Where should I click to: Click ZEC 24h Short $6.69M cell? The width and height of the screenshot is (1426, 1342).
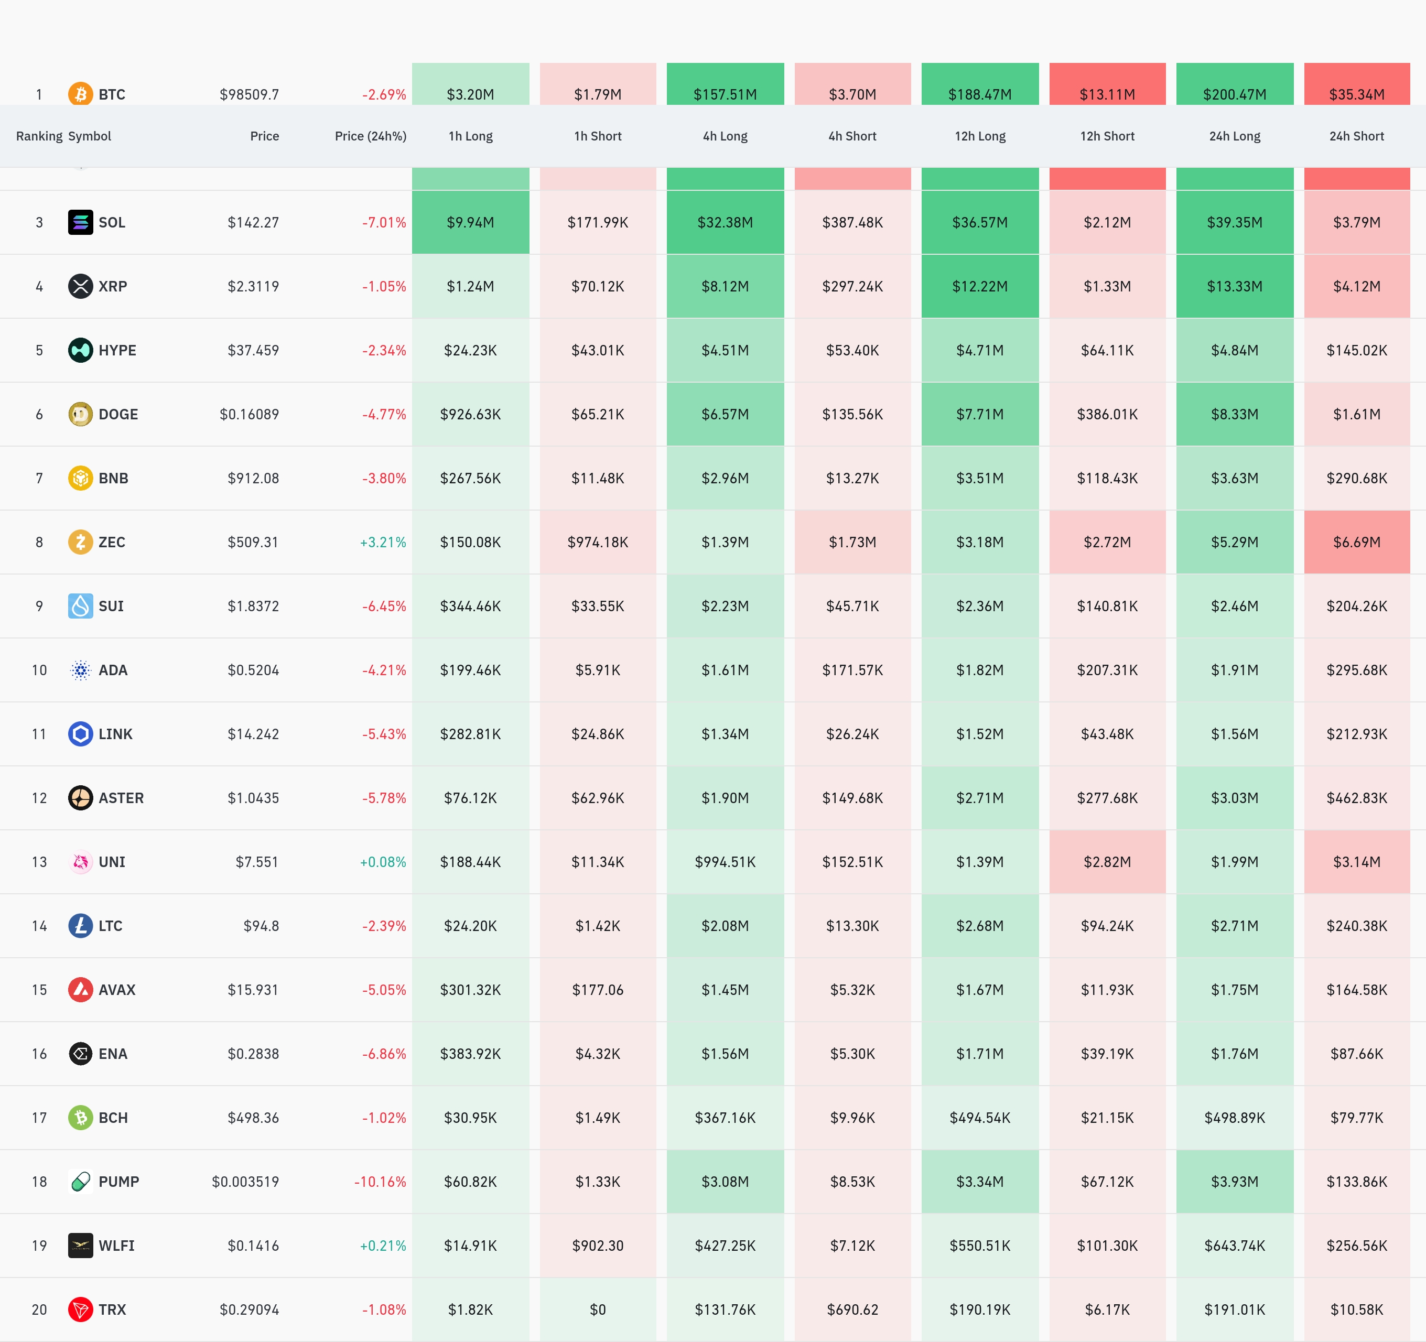tap(1356, 542)
